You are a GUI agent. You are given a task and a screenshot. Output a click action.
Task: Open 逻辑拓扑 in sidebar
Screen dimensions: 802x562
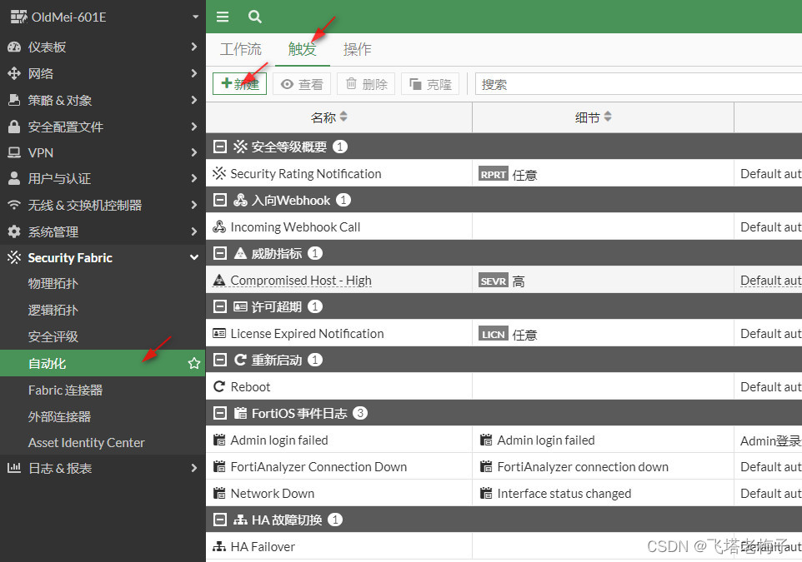tap(53, 310)
